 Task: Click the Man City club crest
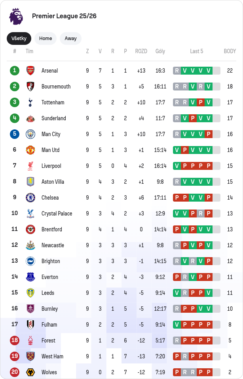pyautogui.click(x=30, y=134)
